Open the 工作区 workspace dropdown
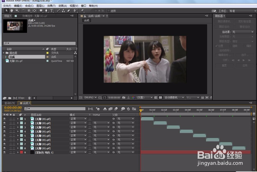This screenshot has width=257, height=172. 242,11
